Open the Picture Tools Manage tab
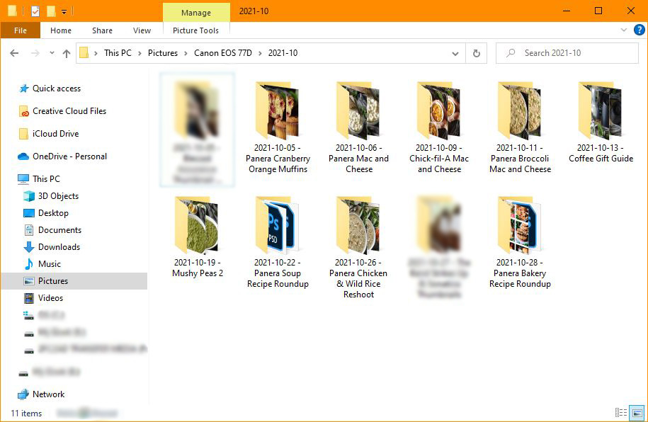Viewport: 648px width, 422px height. 196,12
